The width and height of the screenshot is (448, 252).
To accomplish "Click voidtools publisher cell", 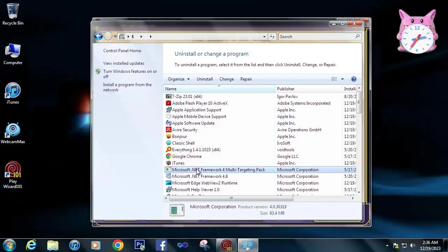I will point(286,150).
